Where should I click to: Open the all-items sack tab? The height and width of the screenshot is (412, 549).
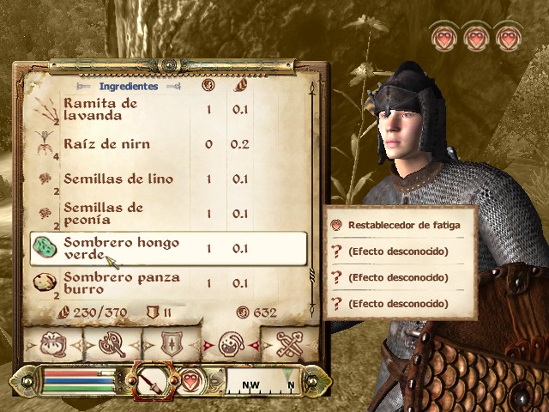point(53,345)
